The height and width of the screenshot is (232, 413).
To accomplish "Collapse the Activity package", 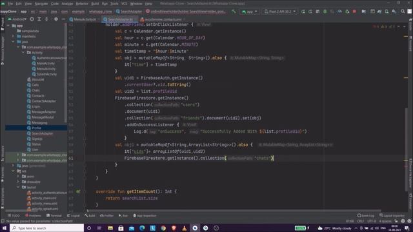I will (x=23, y=53).
